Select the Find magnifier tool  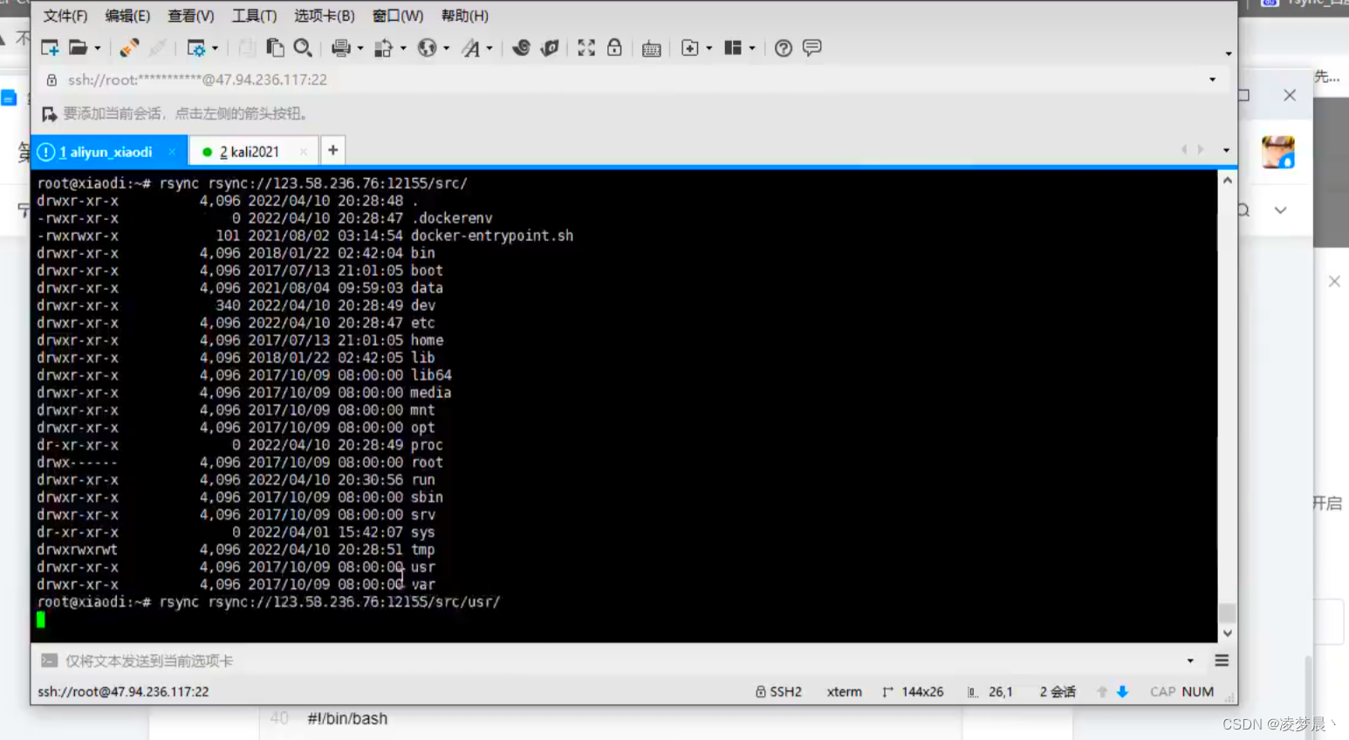point(302,48)
